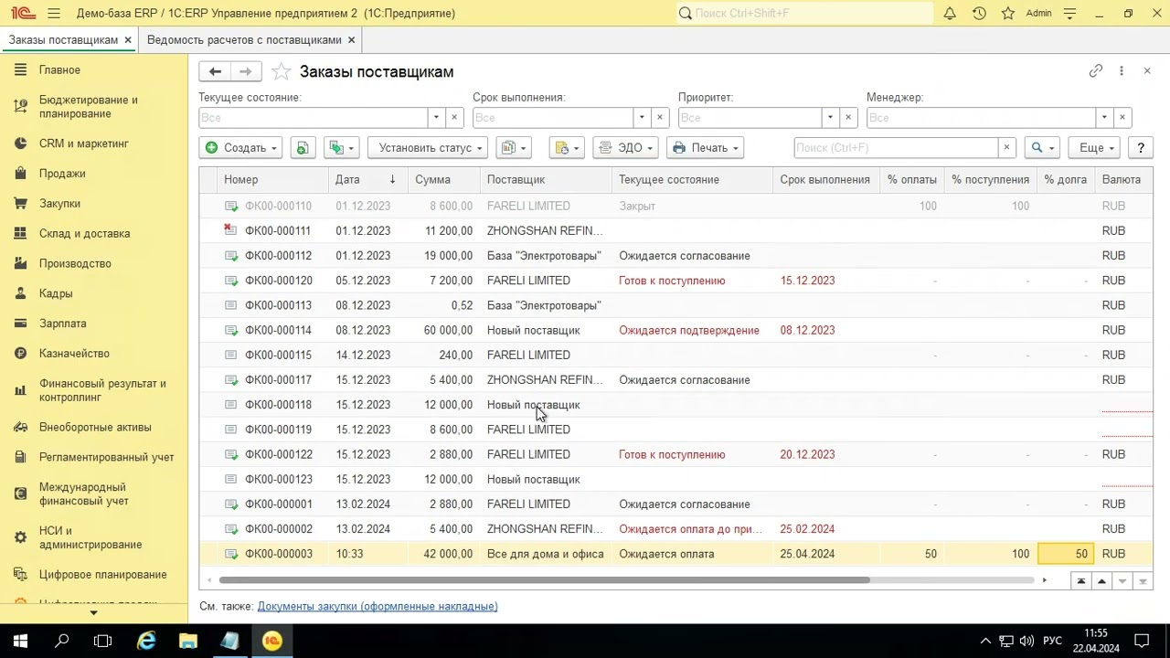Click the Windows Start button
This screenshot has width=1170, height=658.
click(20, 641)
